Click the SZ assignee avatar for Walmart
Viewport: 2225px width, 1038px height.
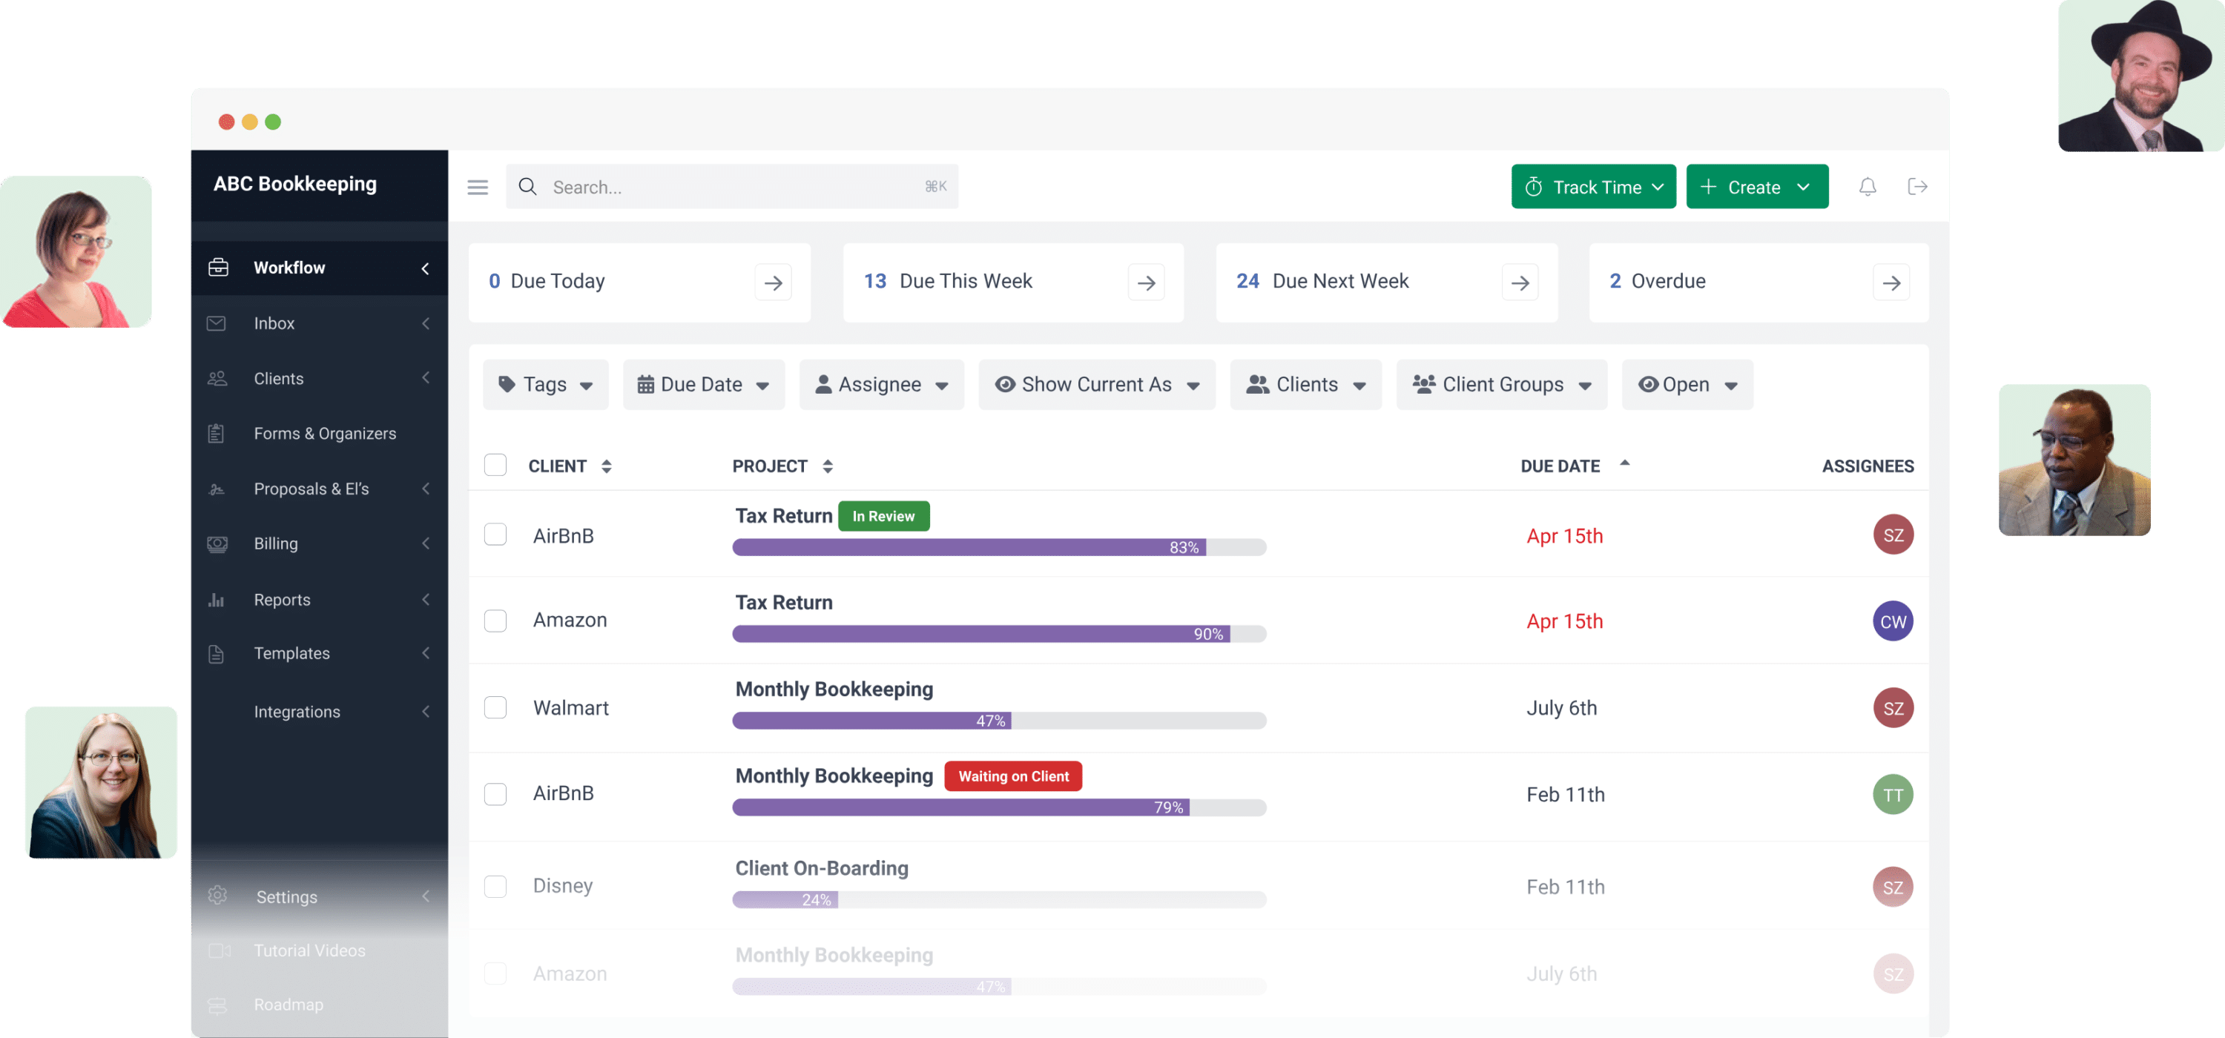tap(1893, 708)
